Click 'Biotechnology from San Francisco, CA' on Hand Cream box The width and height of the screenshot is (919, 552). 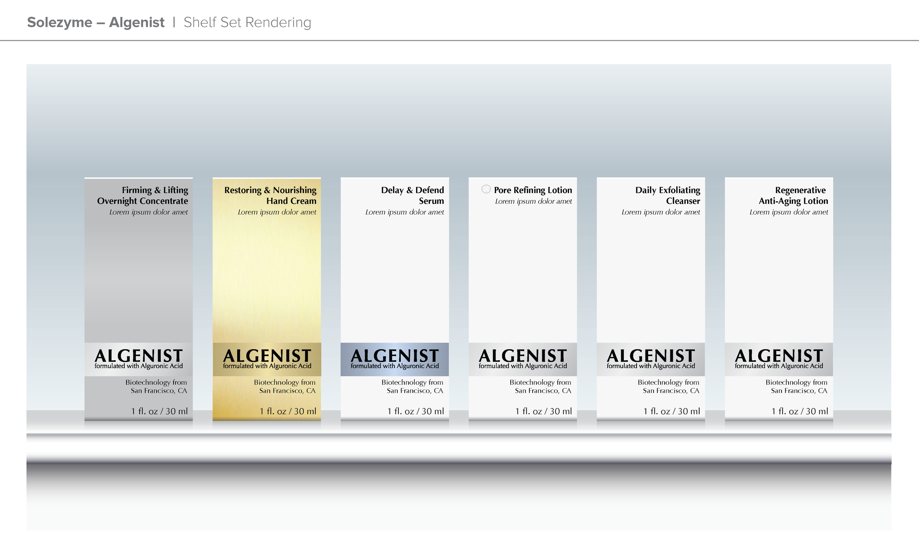tap(285, 387)
